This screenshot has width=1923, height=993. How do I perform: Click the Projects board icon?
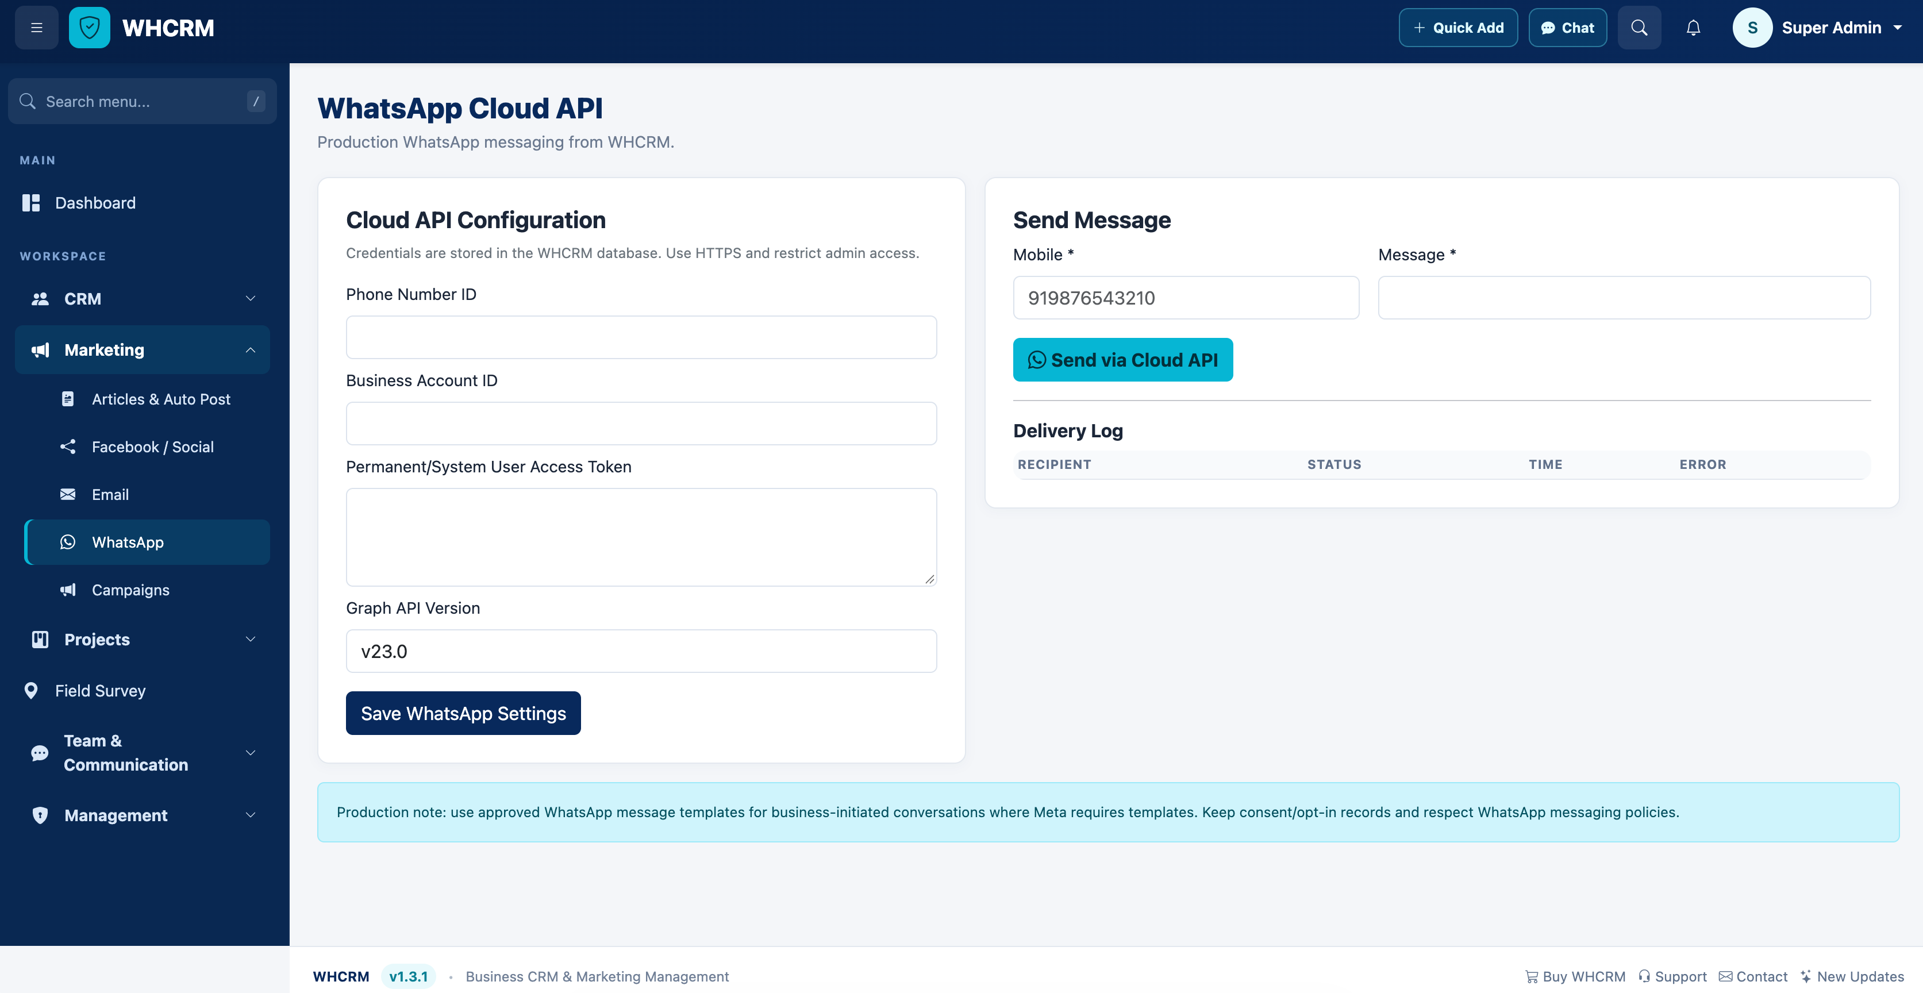[40, 639]
